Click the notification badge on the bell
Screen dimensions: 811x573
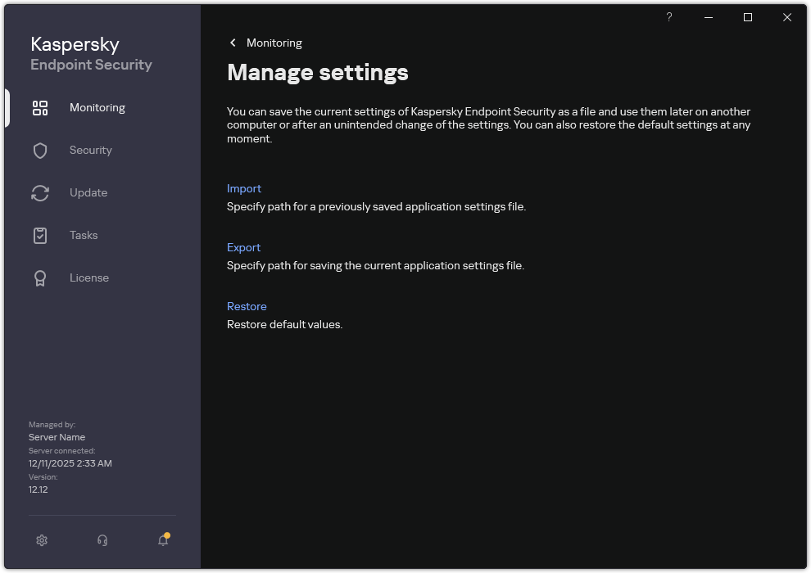tap(166, 533)
